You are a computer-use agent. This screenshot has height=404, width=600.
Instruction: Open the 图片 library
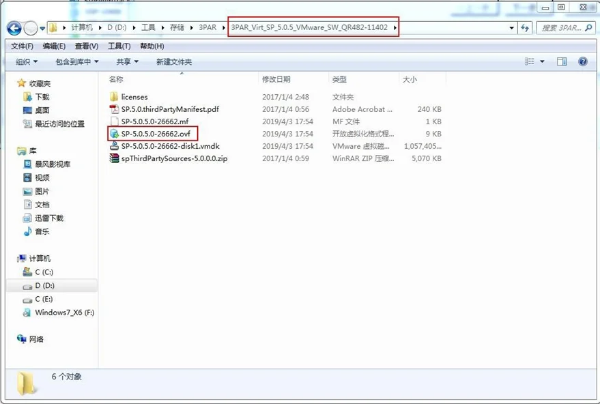point(42,191)
